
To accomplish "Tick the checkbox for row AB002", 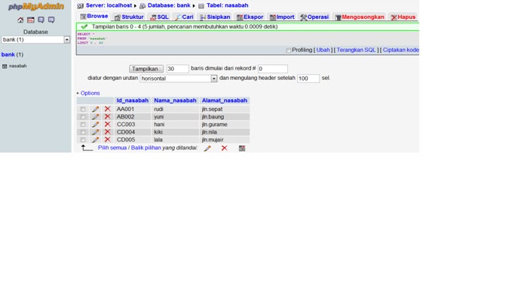I will (83, 117).
